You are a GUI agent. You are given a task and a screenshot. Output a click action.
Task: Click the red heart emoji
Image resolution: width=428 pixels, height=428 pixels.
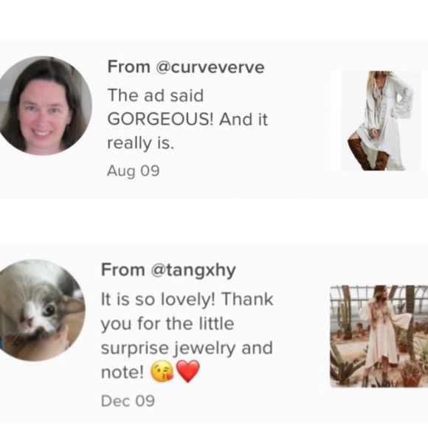coord(188,371)
